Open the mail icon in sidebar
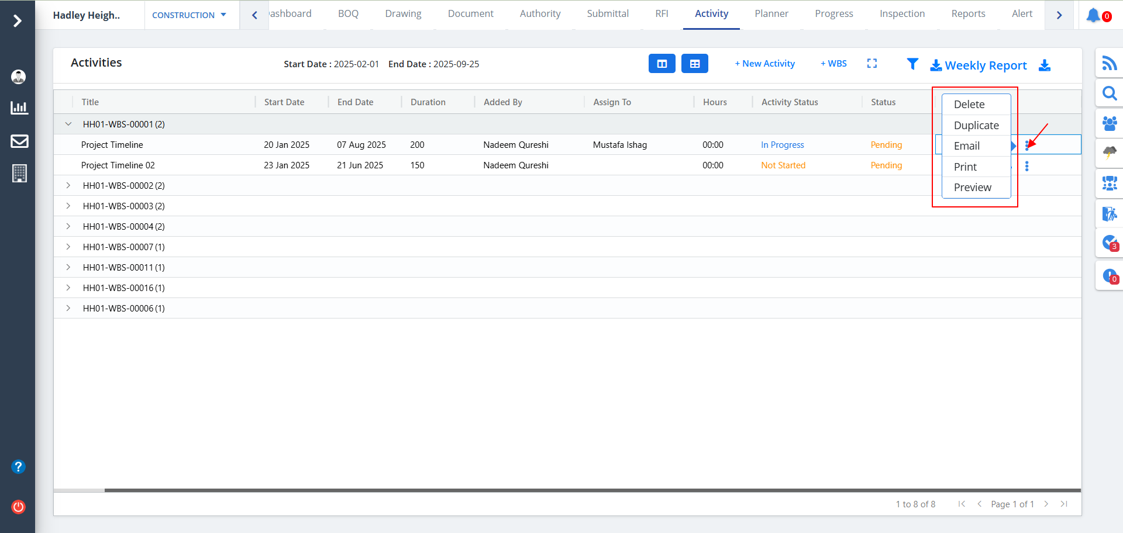This screenshot has height=533, width=1123. [19, 141]
